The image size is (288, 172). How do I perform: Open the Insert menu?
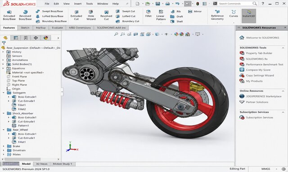(78, 4)
